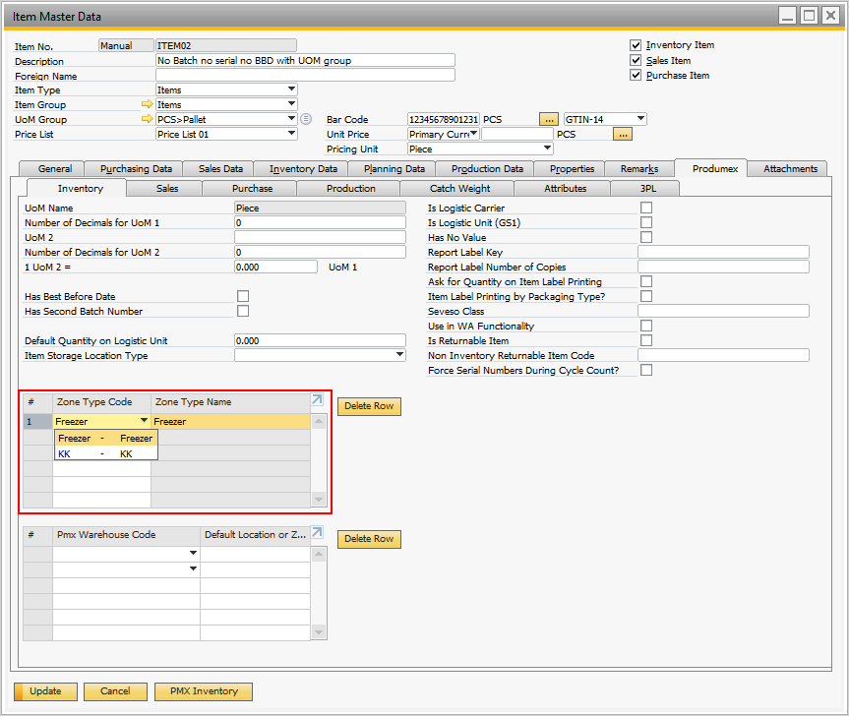Viewport: 849px width, 716px height.
Task: Expand the Item Storage Location Type dropdown
Action: pyautogui.click(x=400, y=355)
